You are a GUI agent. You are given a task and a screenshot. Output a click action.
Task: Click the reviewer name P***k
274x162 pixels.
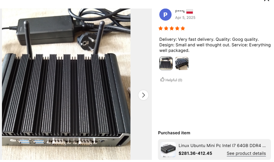pos(180,11)
